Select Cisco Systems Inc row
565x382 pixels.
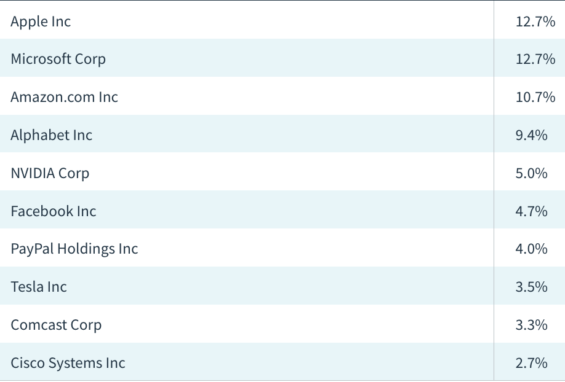point(282,362)
